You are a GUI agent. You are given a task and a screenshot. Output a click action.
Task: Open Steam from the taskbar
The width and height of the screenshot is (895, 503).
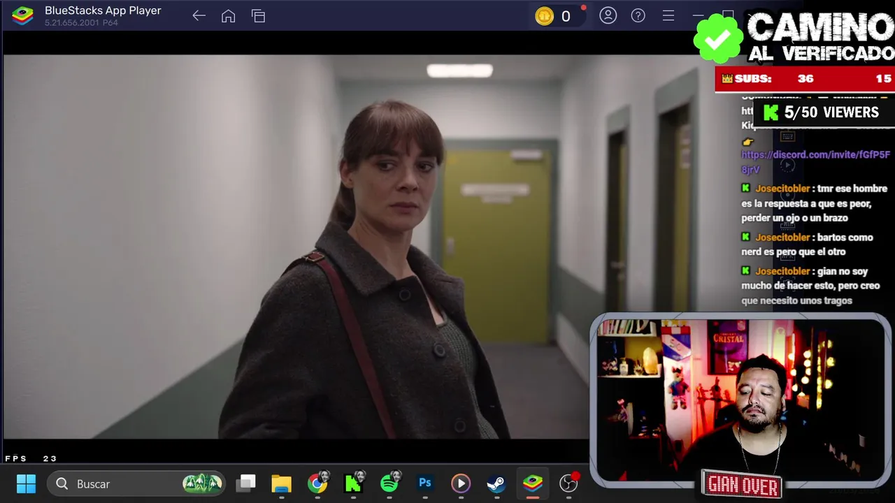tap(496, 483)
